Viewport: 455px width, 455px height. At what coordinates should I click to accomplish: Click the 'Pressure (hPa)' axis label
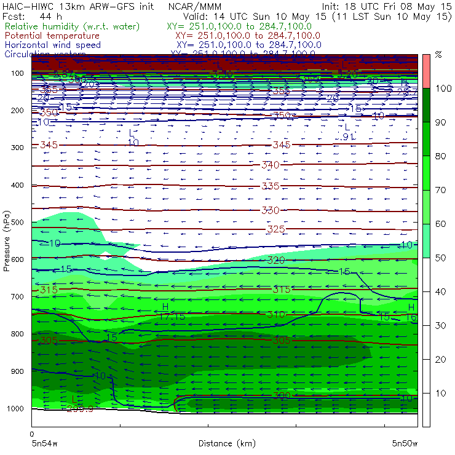6,241
